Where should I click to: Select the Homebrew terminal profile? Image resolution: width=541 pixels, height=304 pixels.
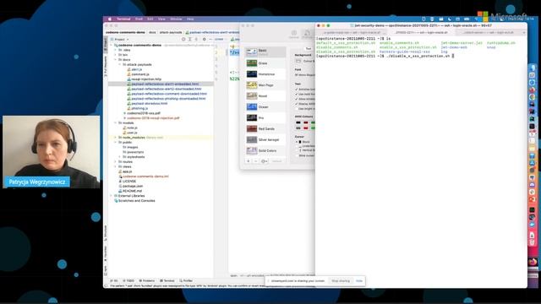(265, 74)
